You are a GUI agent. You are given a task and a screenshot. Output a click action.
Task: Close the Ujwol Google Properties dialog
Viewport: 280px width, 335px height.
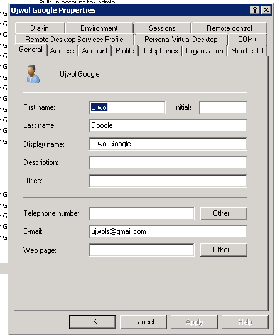click(266, 10)
